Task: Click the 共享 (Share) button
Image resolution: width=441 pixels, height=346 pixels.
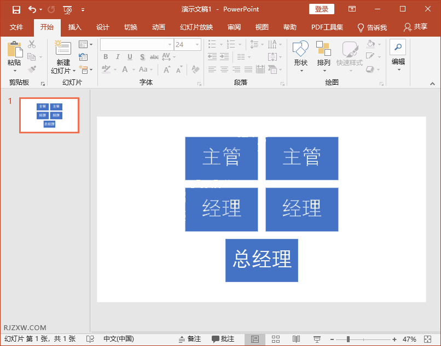Action: [416, 26]
